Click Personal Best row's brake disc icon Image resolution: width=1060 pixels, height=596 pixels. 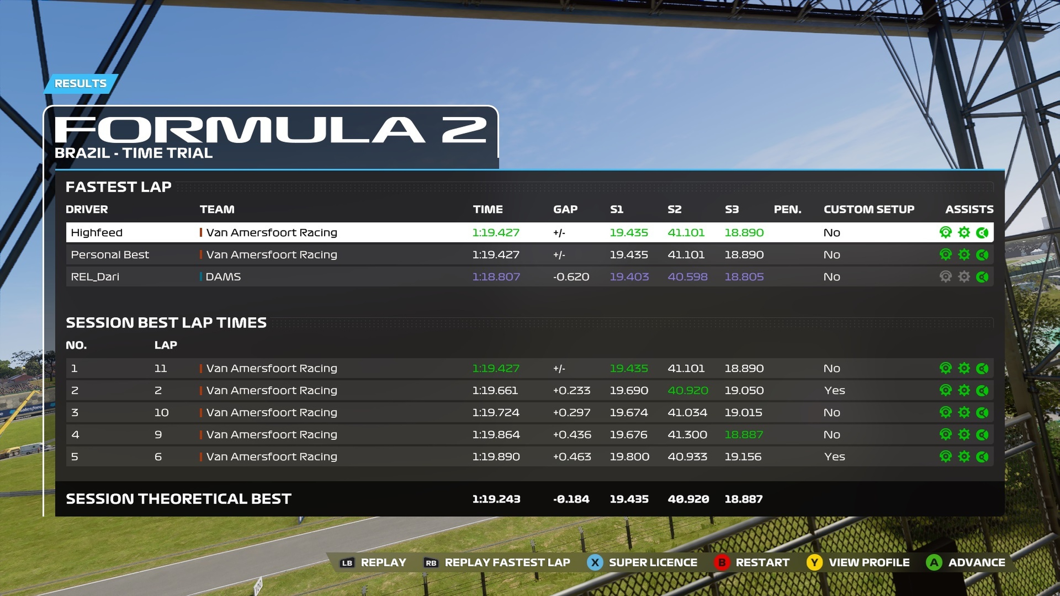tap(982, 255)
